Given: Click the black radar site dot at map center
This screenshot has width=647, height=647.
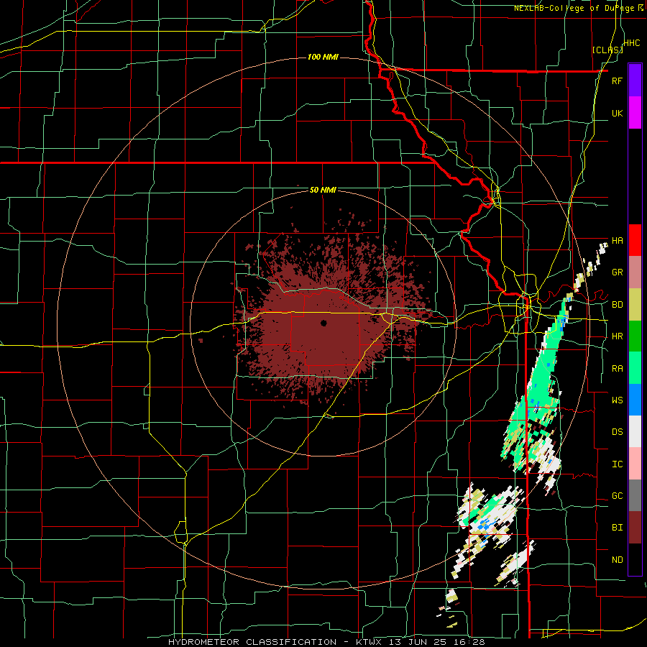Looking at the screenshot, I should [x=323, y=323].
